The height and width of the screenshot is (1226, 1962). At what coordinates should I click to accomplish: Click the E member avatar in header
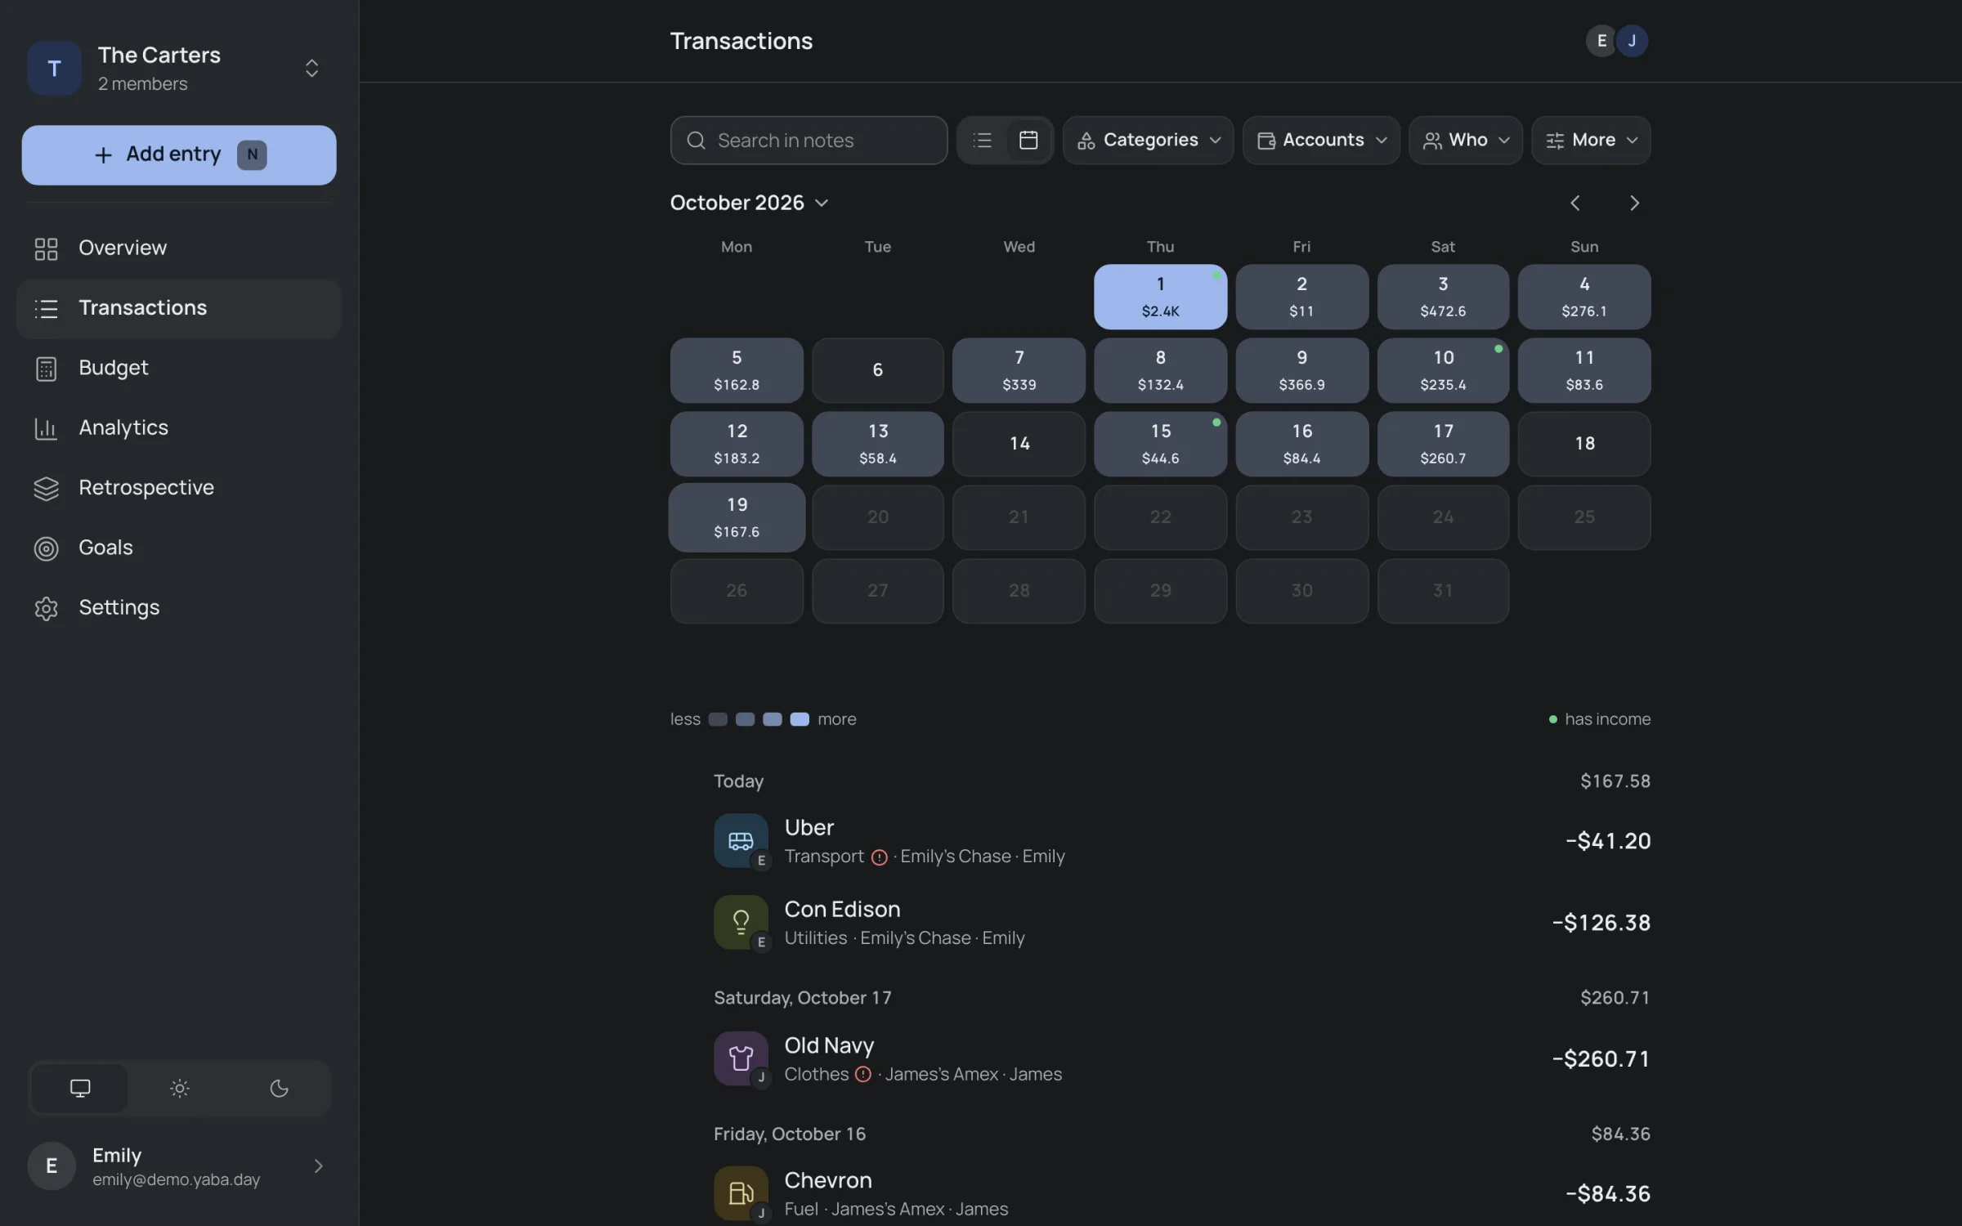[x=1601, y=41]
